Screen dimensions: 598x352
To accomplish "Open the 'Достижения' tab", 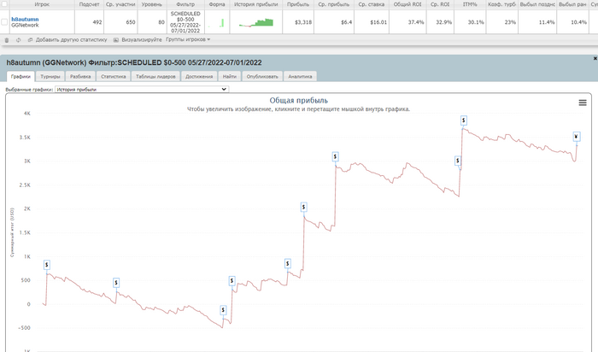I will tap(199, 76).
